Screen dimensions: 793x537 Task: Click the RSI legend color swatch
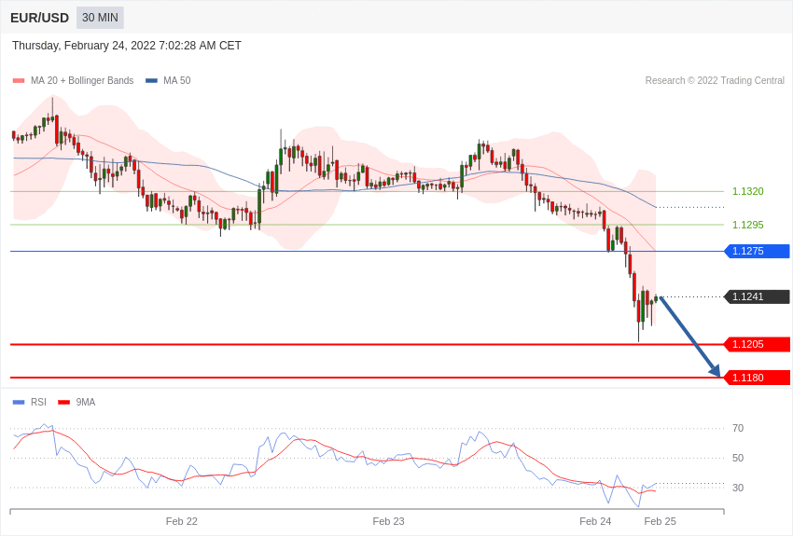coord(19,403)
